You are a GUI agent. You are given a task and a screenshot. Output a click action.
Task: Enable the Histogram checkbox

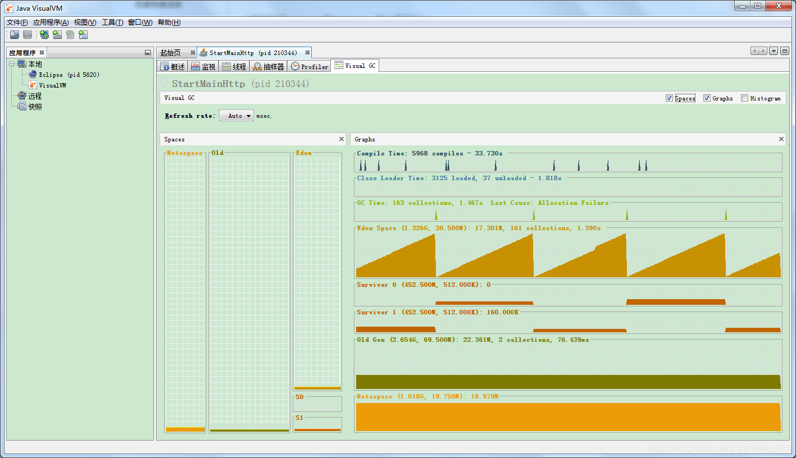tap(744, 98)
